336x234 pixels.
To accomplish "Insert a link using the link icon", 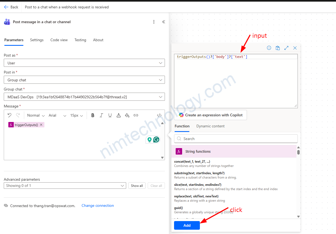I will pyautogui.click(x=136, y=115).
